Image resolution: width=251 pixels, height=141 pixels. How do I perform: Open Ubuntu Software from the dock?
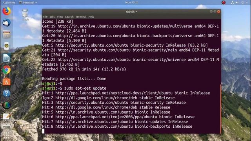pyautogui.click(x=6, y=81)
